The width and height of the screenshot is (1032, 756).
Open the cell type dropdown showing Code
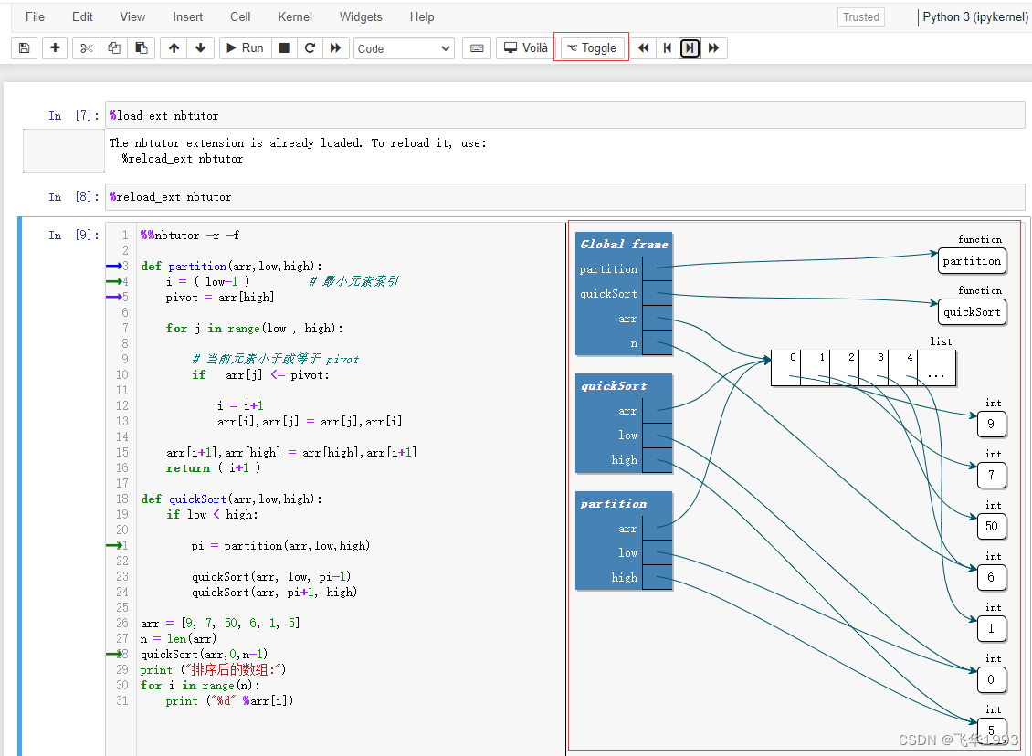tap(404, 48)
